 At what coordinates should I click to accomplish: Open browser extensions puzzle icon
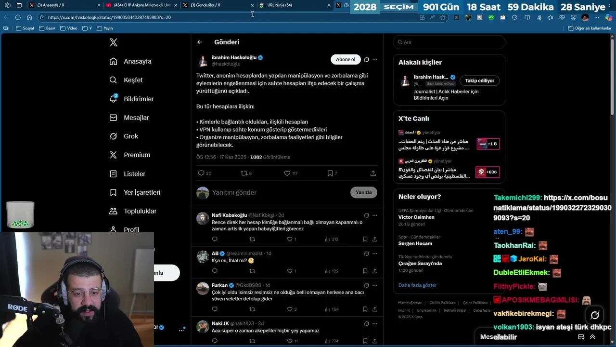514,17
